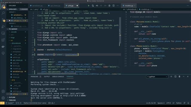This screenshot has width=191, height=107.
Task: Collapse the proj folder in tree
Action: pyautogui.click(x=13, y=80)
